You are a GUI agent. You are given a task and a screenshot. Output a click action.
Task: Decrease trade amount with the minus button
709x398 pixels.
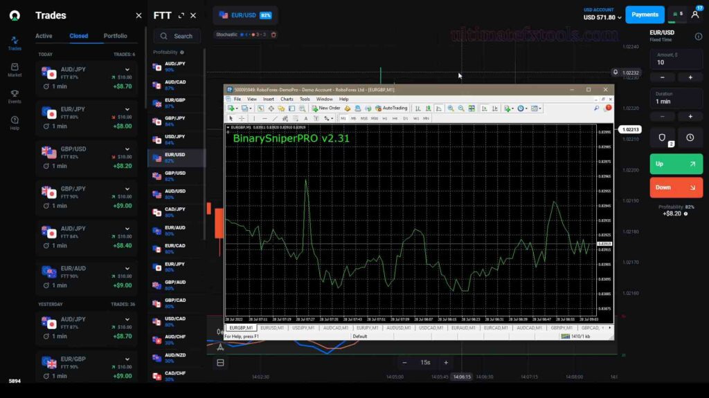point(663,77)
